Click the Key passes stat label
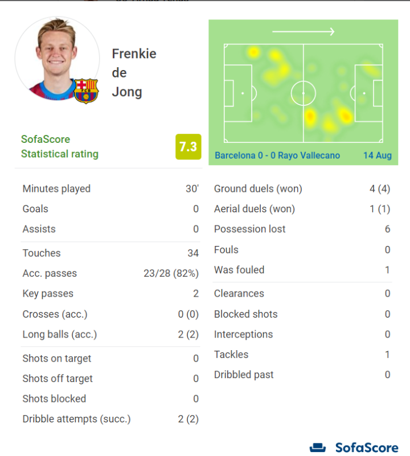This screenshot has width=410, height=456. tap(48, 294)
